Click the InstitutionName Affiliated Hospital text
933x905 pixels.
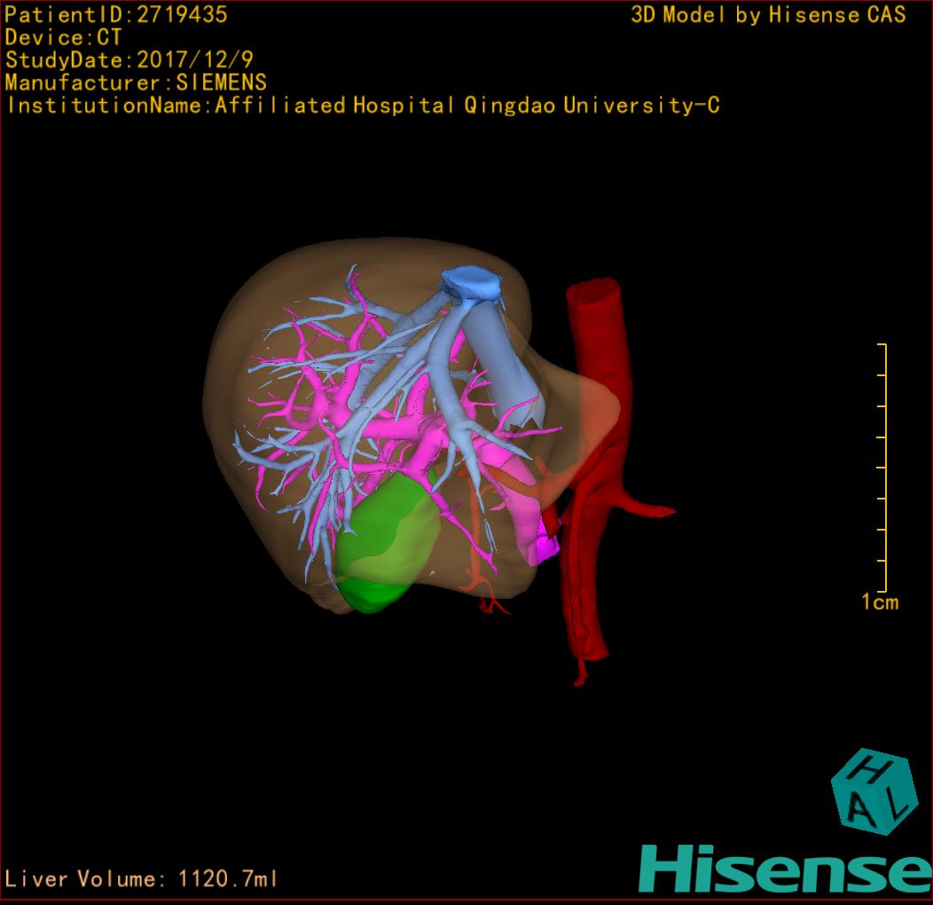click(x=364, y=106)
